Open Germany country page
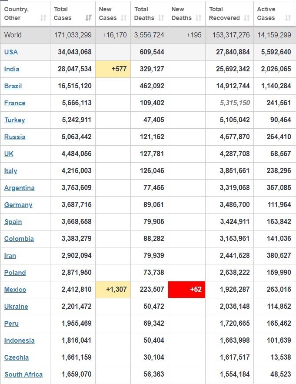 tap(18, 205)
